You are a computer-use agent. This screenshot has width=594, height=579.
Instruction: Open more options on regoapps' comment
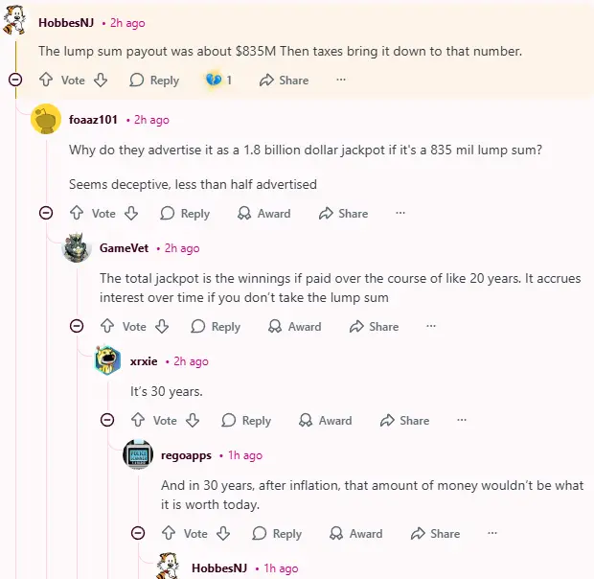coord(492,534)
